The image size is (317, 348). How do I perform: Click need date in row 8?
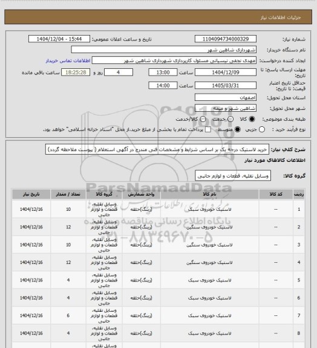31,333
